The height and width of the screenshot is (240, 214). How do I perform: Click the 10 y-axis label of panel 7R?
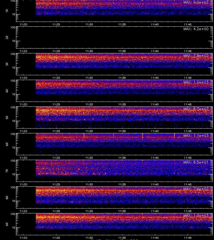pos(14,174)
